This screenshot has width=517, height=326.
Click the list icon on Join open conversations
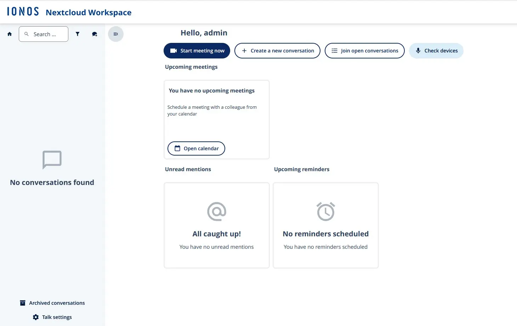(x=334, y=50)
